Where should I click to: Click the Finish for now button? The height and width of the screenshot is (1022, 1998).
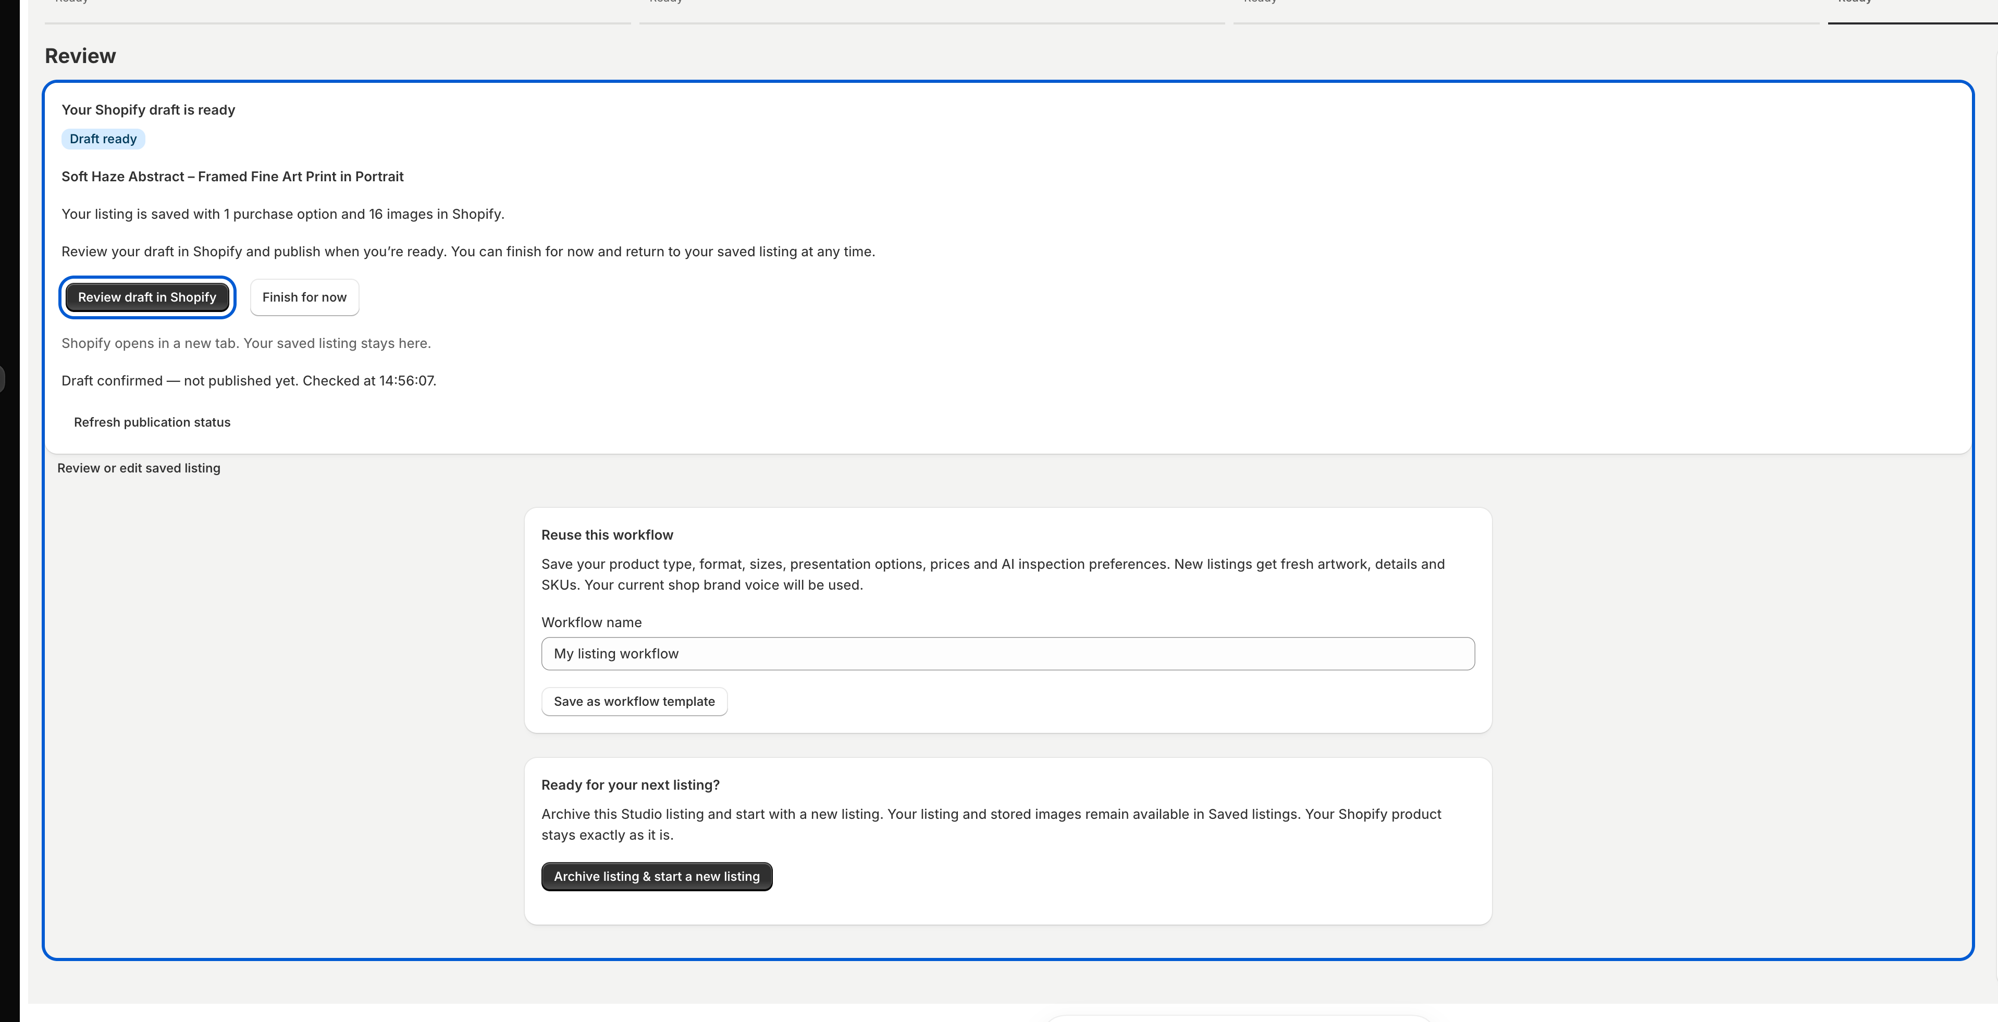click(x=304, y=297)
